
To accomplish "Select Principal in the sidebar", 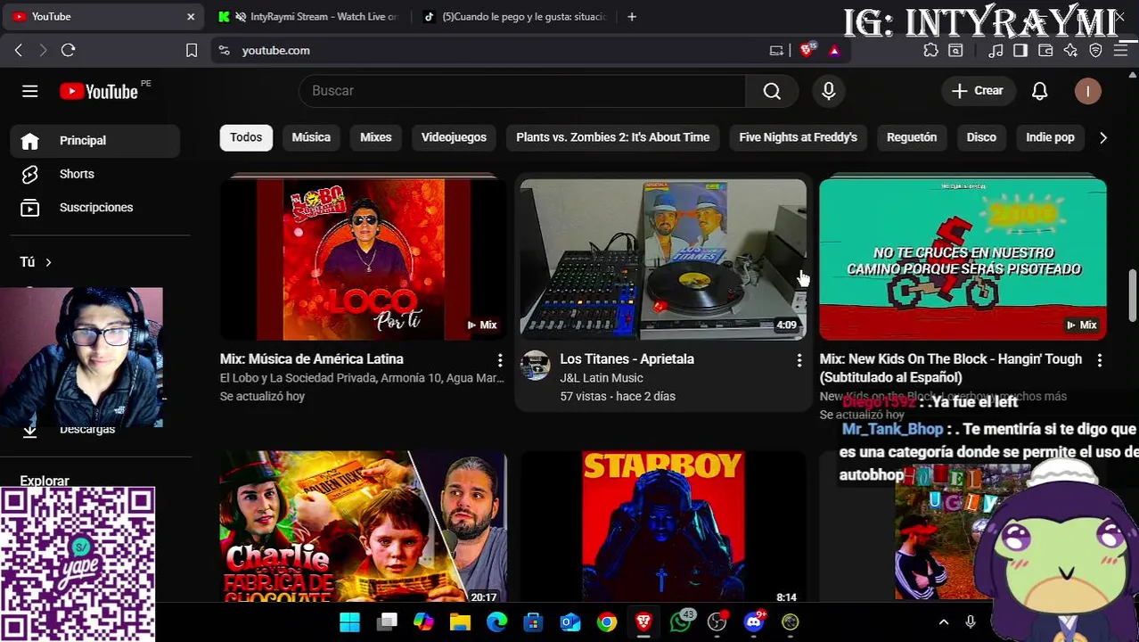I will coord(95,140).
